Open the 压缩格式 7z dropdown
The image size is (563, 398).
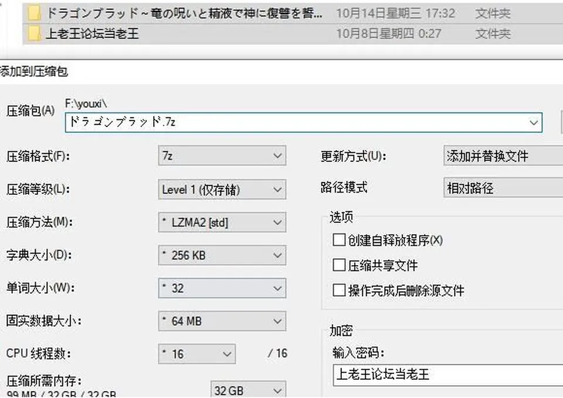(222, 156)
